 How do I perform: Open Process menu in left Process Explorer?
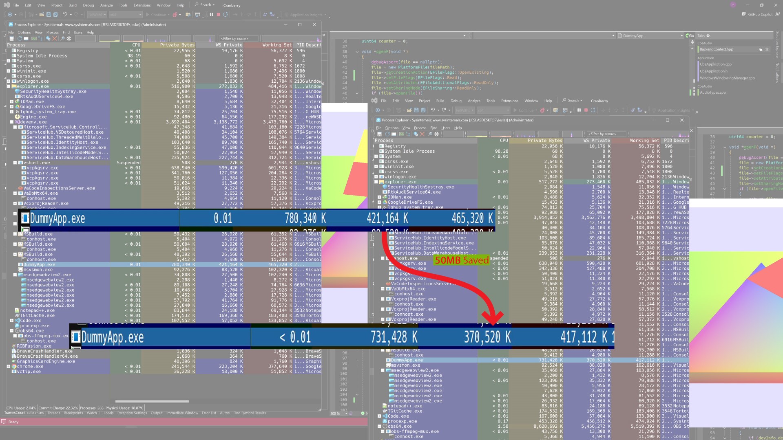pyautogui.click(x=52, y=32)
